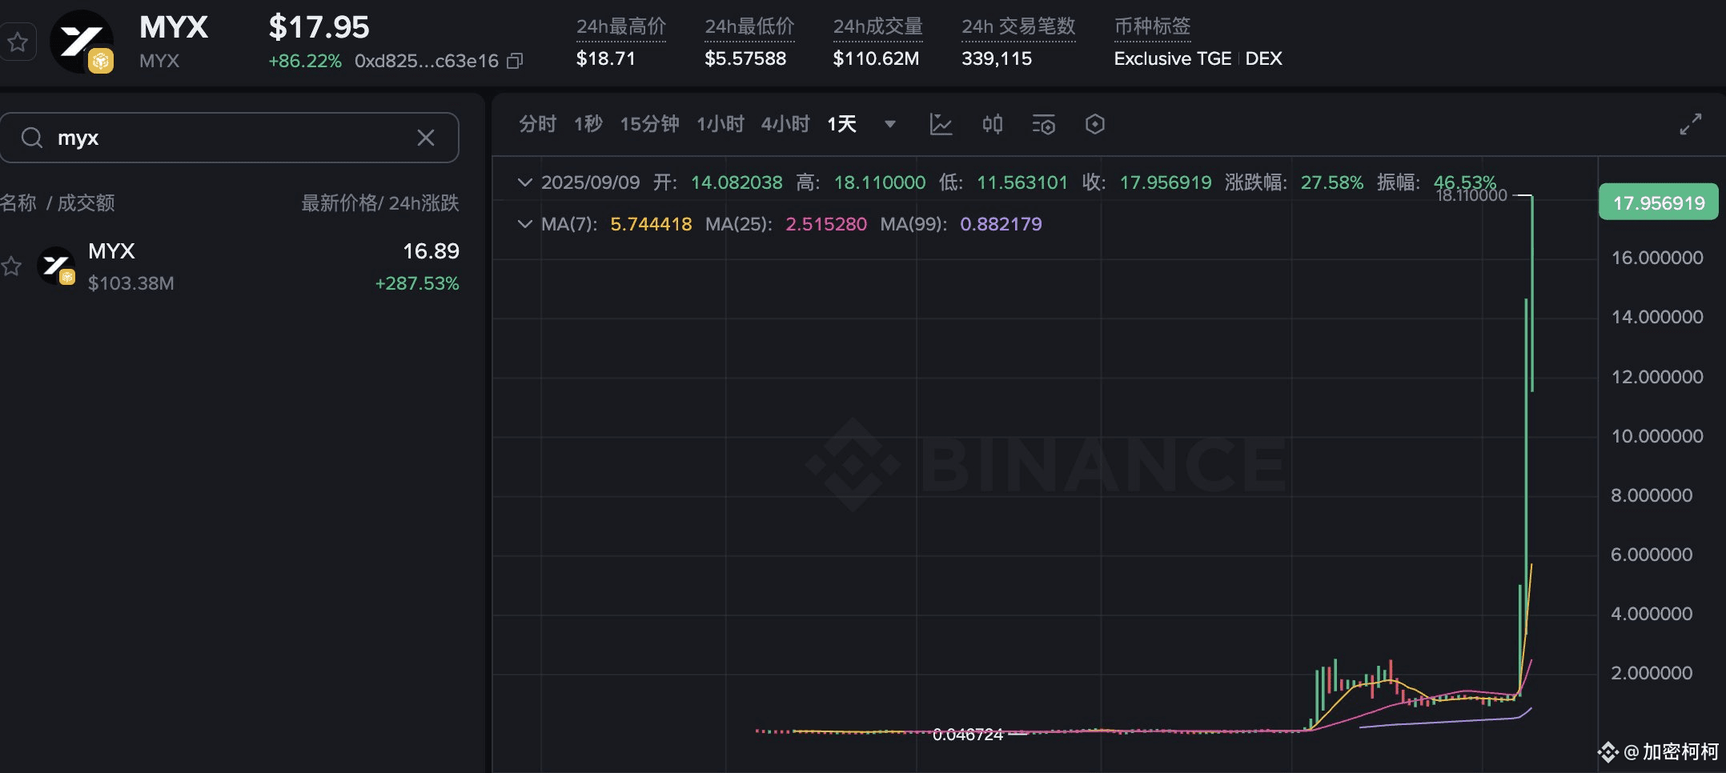The height and width of the screenshot is (773, 1726).
Task: Click the header price $17.95
Action: point(319,27)
